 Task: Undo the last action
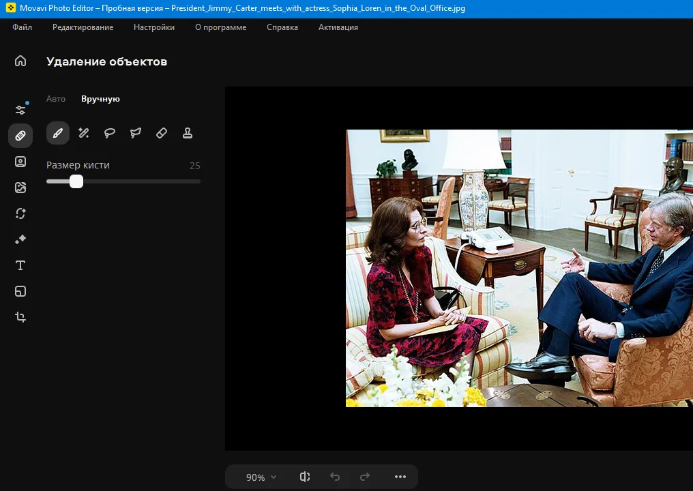pos(335,477)
